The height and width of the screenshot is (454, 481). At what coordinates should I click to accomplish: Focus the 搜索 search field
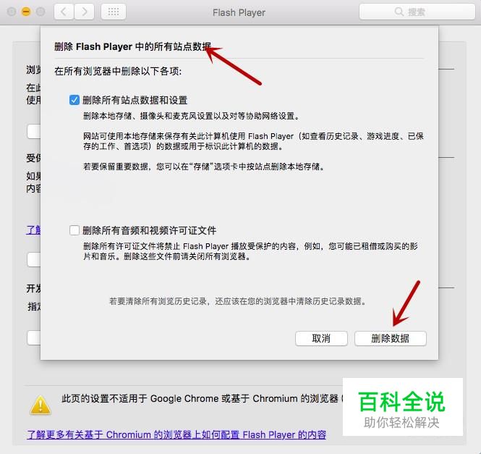point(417,12)
